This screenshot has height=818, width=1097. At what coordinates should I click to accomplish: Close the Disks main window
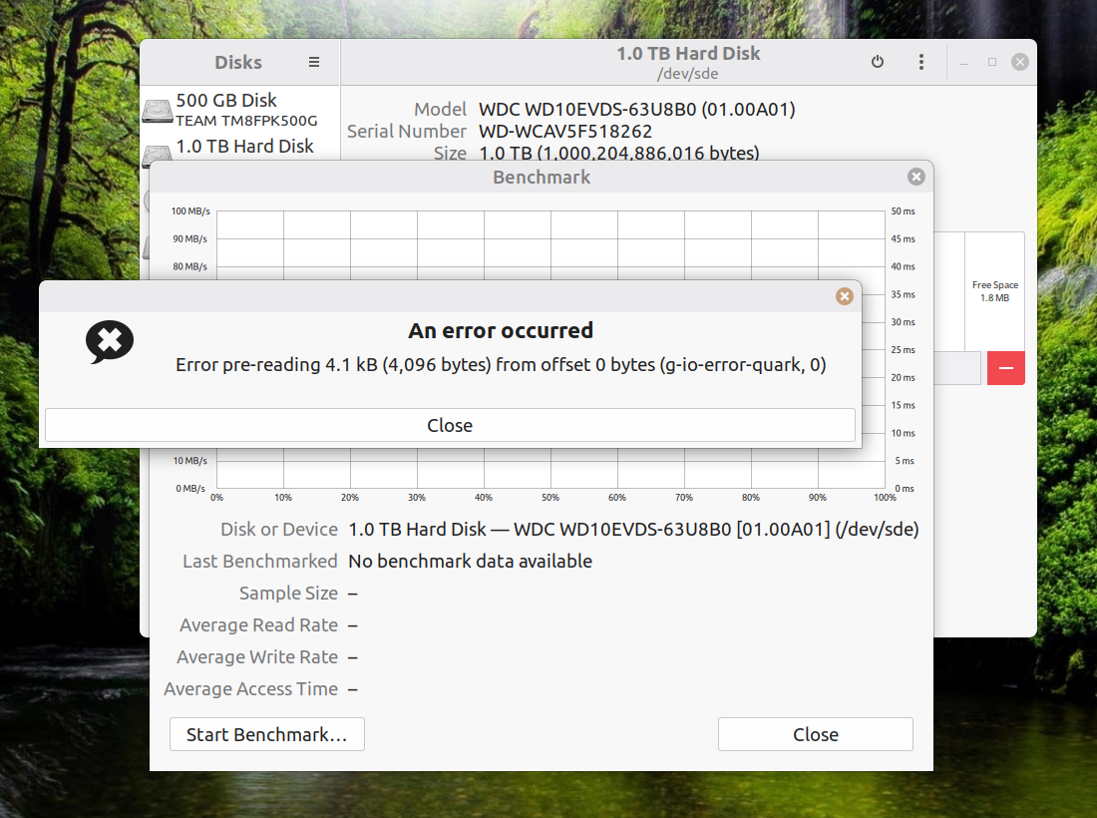pos(1019,62)
